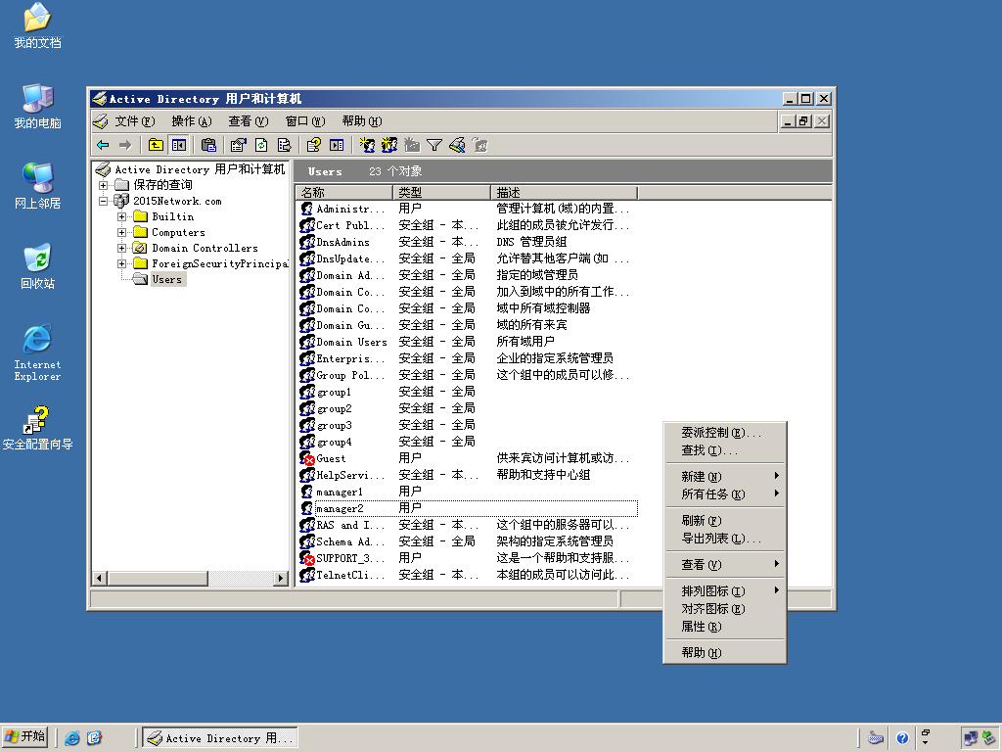Click tree pane scrollbar left arrow
Image resolution: width=1002 pixels, height=752 pixels.
99,579
